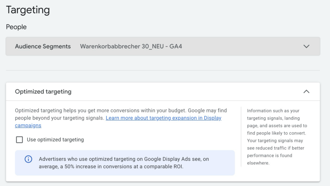Select the Warenkorbabbrecher 30_NEU - GA4 segment text
The image size is (330, 186).
tap(131, 46)
